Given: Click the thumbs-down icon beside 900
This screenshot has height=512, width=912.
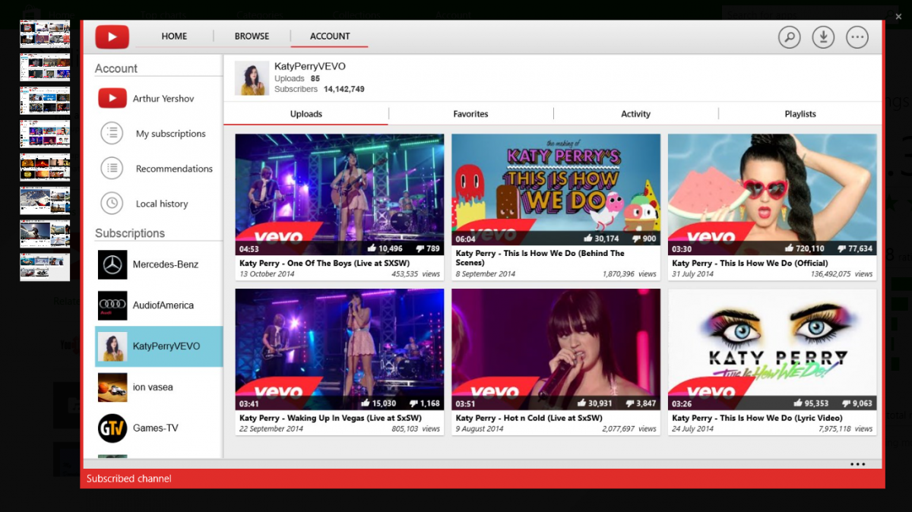Looking at the screenshot, I should tap(635, 239).
